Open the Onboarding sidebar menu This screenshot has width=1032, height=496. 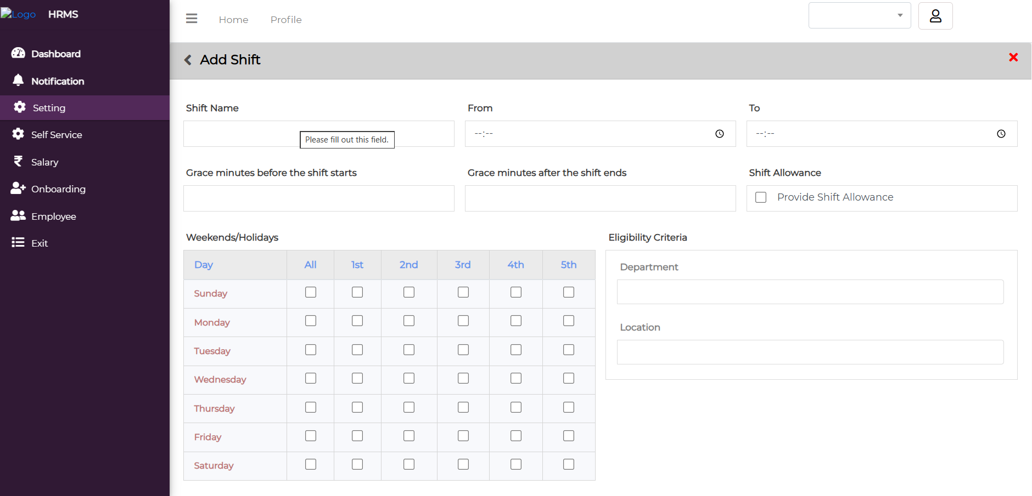[58, 189]
